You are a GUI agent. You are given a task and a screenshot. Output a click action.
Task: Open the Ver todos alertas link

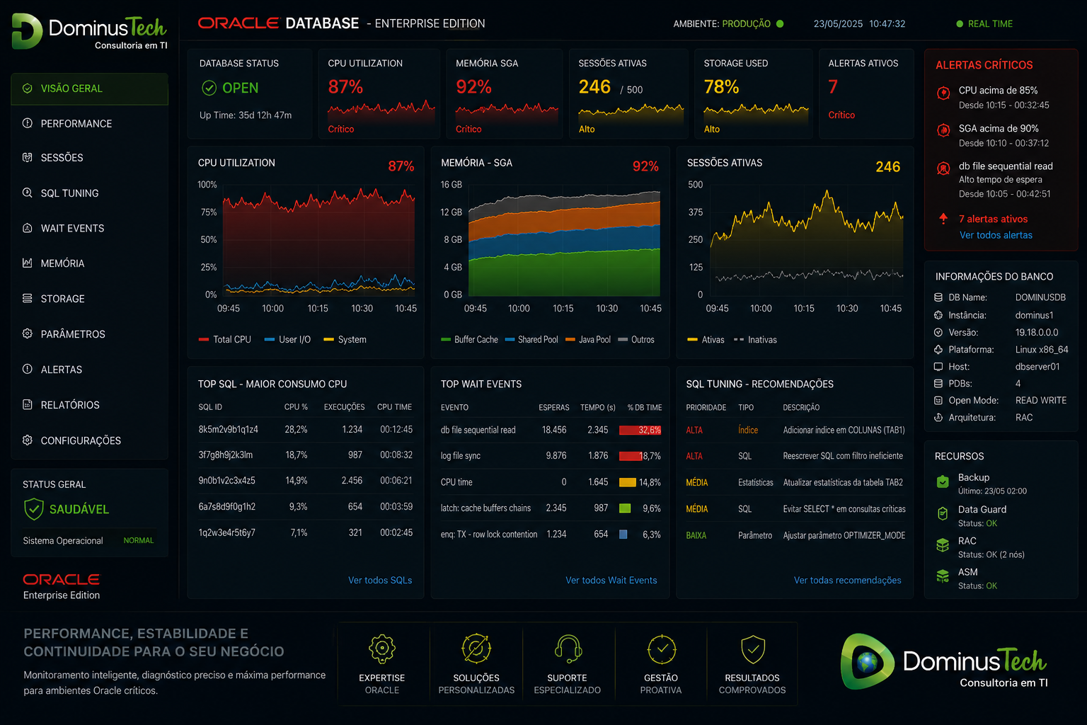point(996,235)
